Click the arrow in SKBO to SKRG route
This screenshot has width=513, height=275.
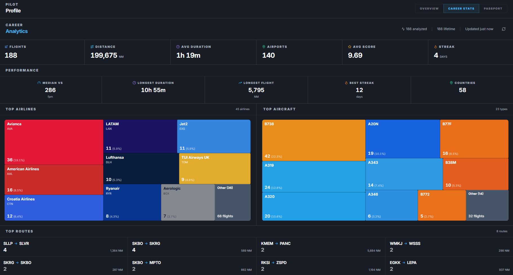[x=146, y=243]
